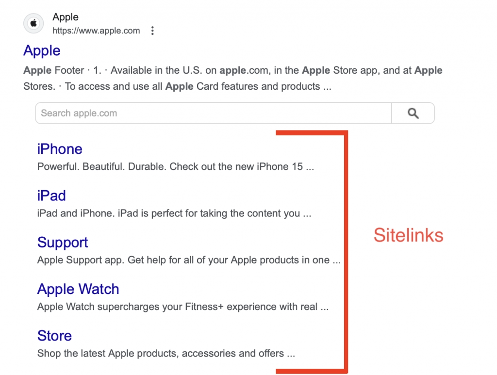Click the Apple site name above URL

point(66,17)
